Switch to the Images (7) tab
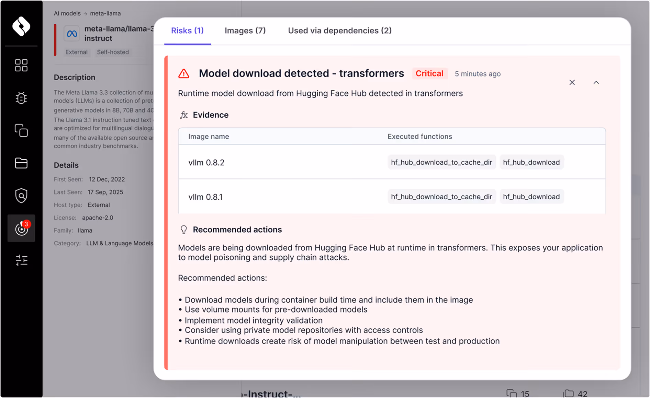 [x=245, y=31]
